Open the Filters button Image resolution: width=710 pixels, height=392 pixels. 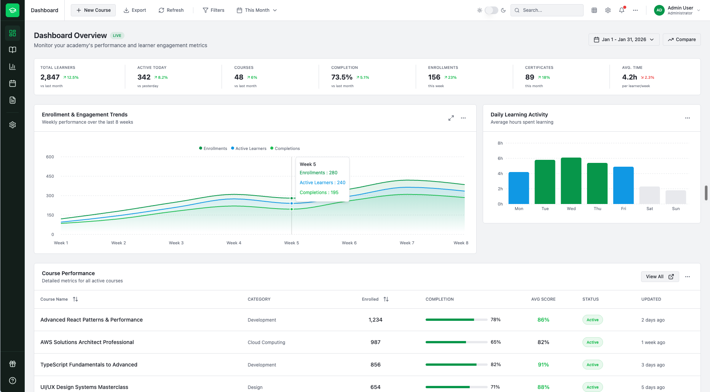[214, 10]
